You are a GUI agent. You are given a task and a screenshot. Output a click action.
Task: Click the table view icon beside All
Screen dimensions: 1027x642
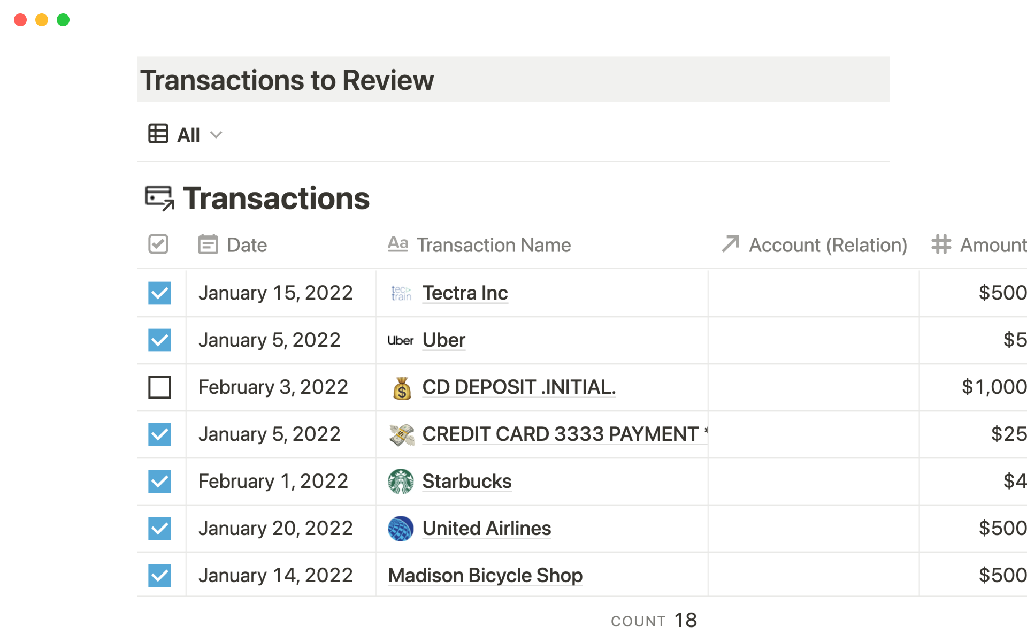click(158, 134)
